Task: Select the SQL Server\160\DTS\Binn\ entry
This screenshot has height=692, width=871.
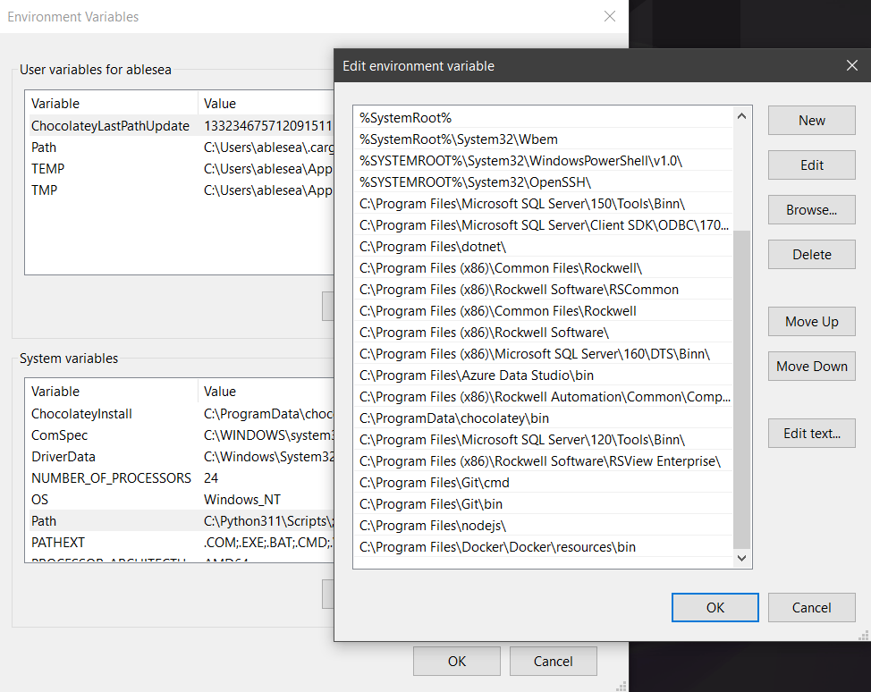Action: [544, 354]
